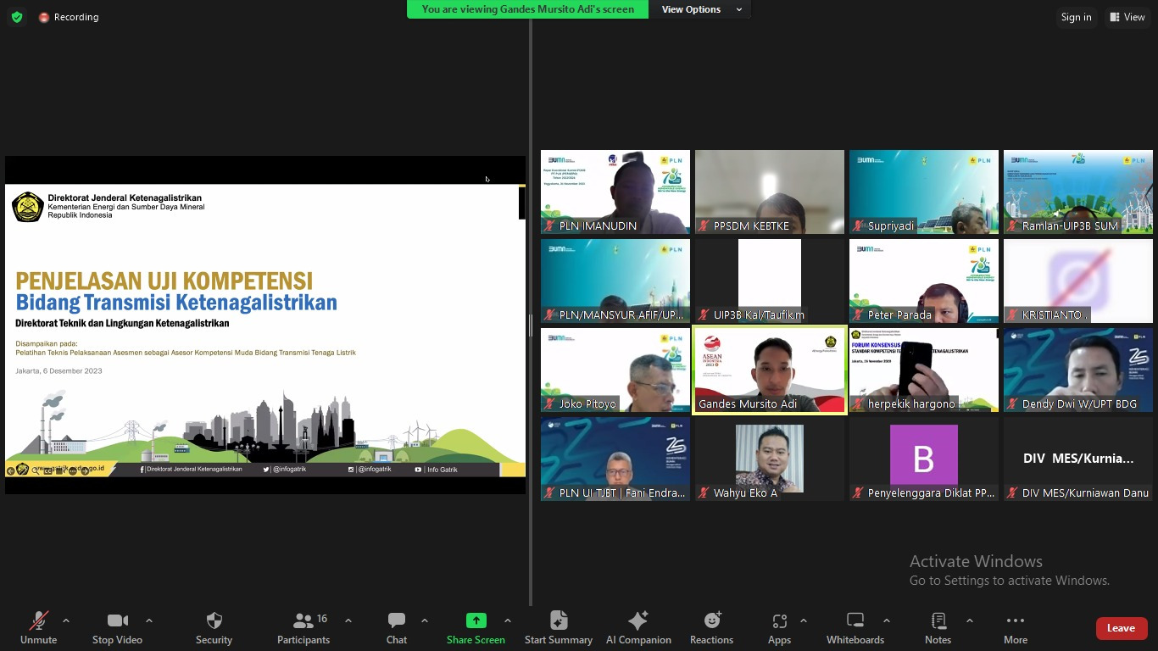Screen dimensions: 1158x651
Task: Select the Peter Parada video tile
Action: point(924,281)
